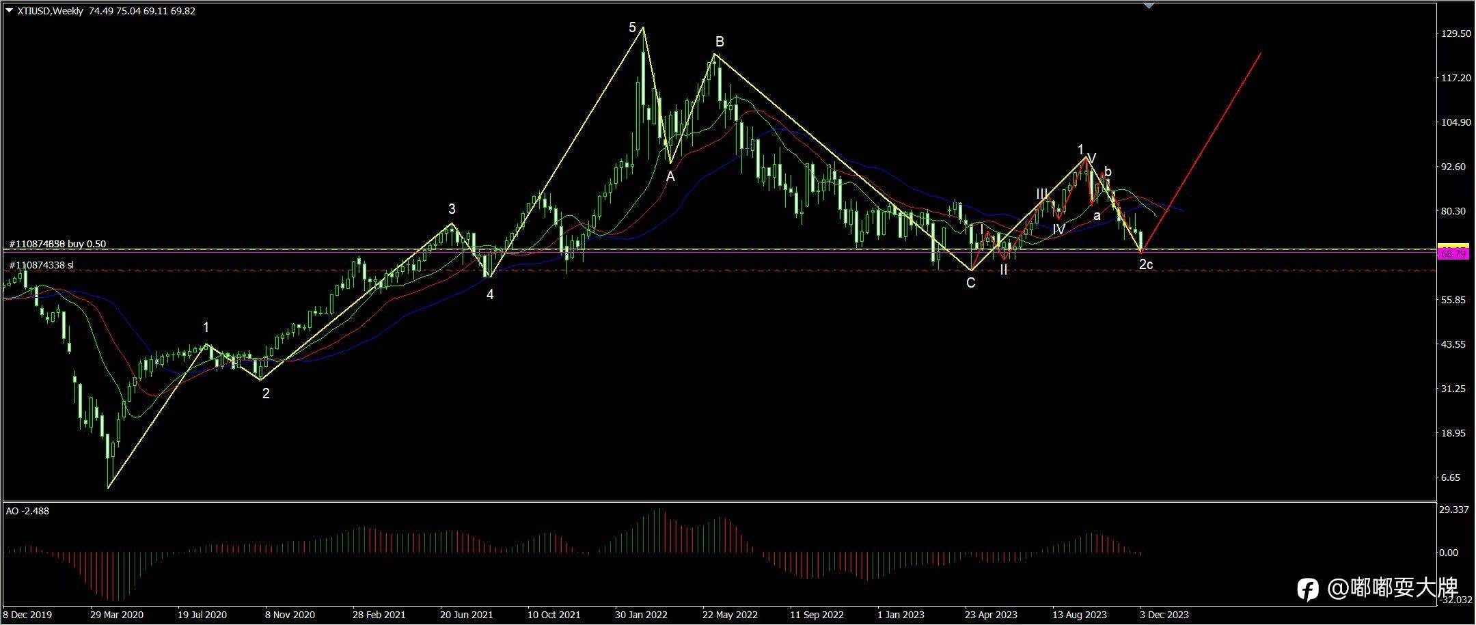Click the XTIUSD,Weekly chart title text
The image size is (1476, 625).
(x=50, y=11)
